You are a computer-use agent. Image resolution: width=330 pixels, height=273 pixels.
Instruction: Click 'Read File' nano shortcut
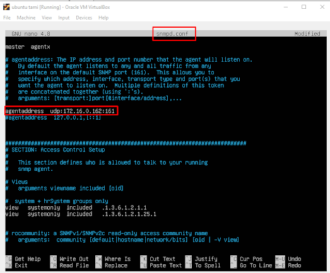coord(69,265)
